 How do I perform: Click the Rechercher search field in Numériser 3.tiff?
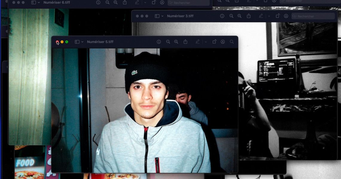pos(313,16)
